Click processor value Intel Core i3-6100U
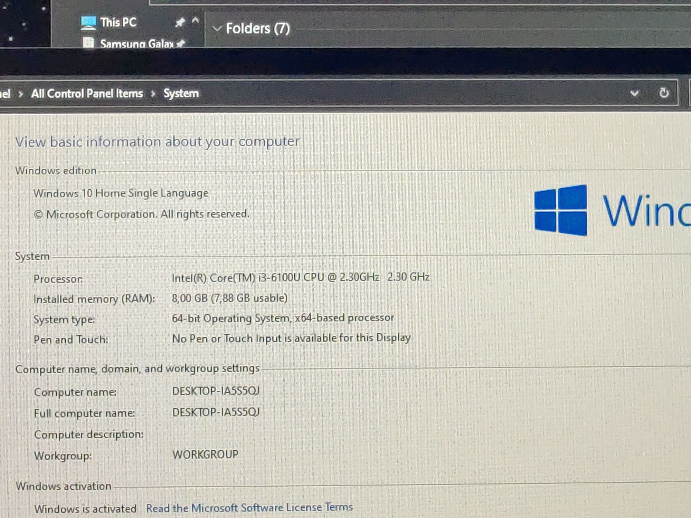Screen dimensions: 691x518 (301, 277)
